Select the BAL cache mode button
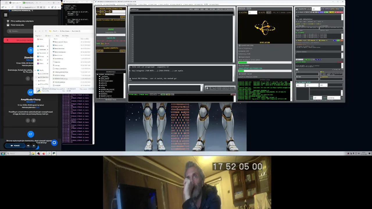The width and height of the screenshot is (372, 209). pyautogui.click(x=103, y=44)
